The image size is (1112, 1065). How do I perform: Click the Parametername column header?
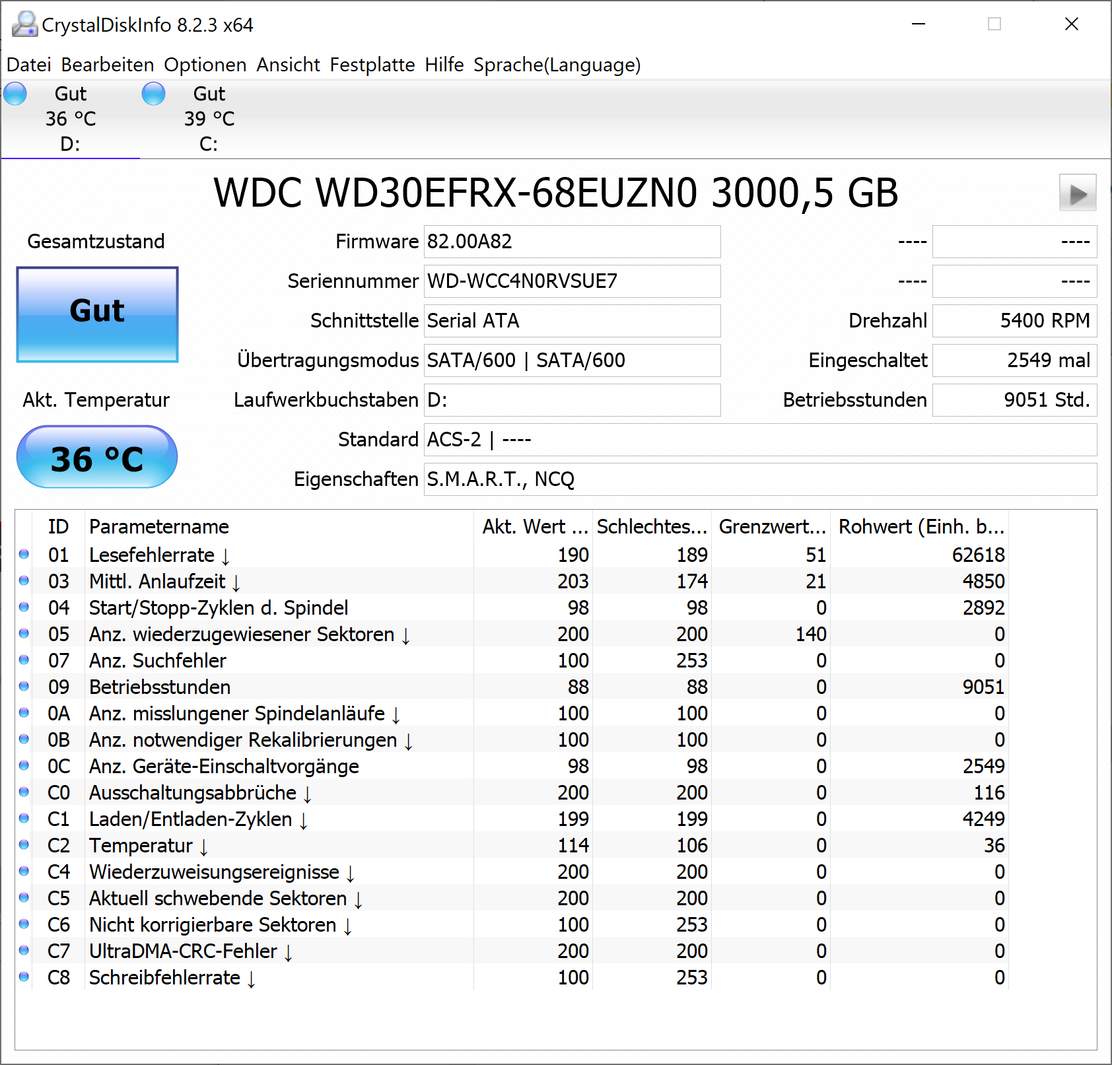[x=279, y=526]
